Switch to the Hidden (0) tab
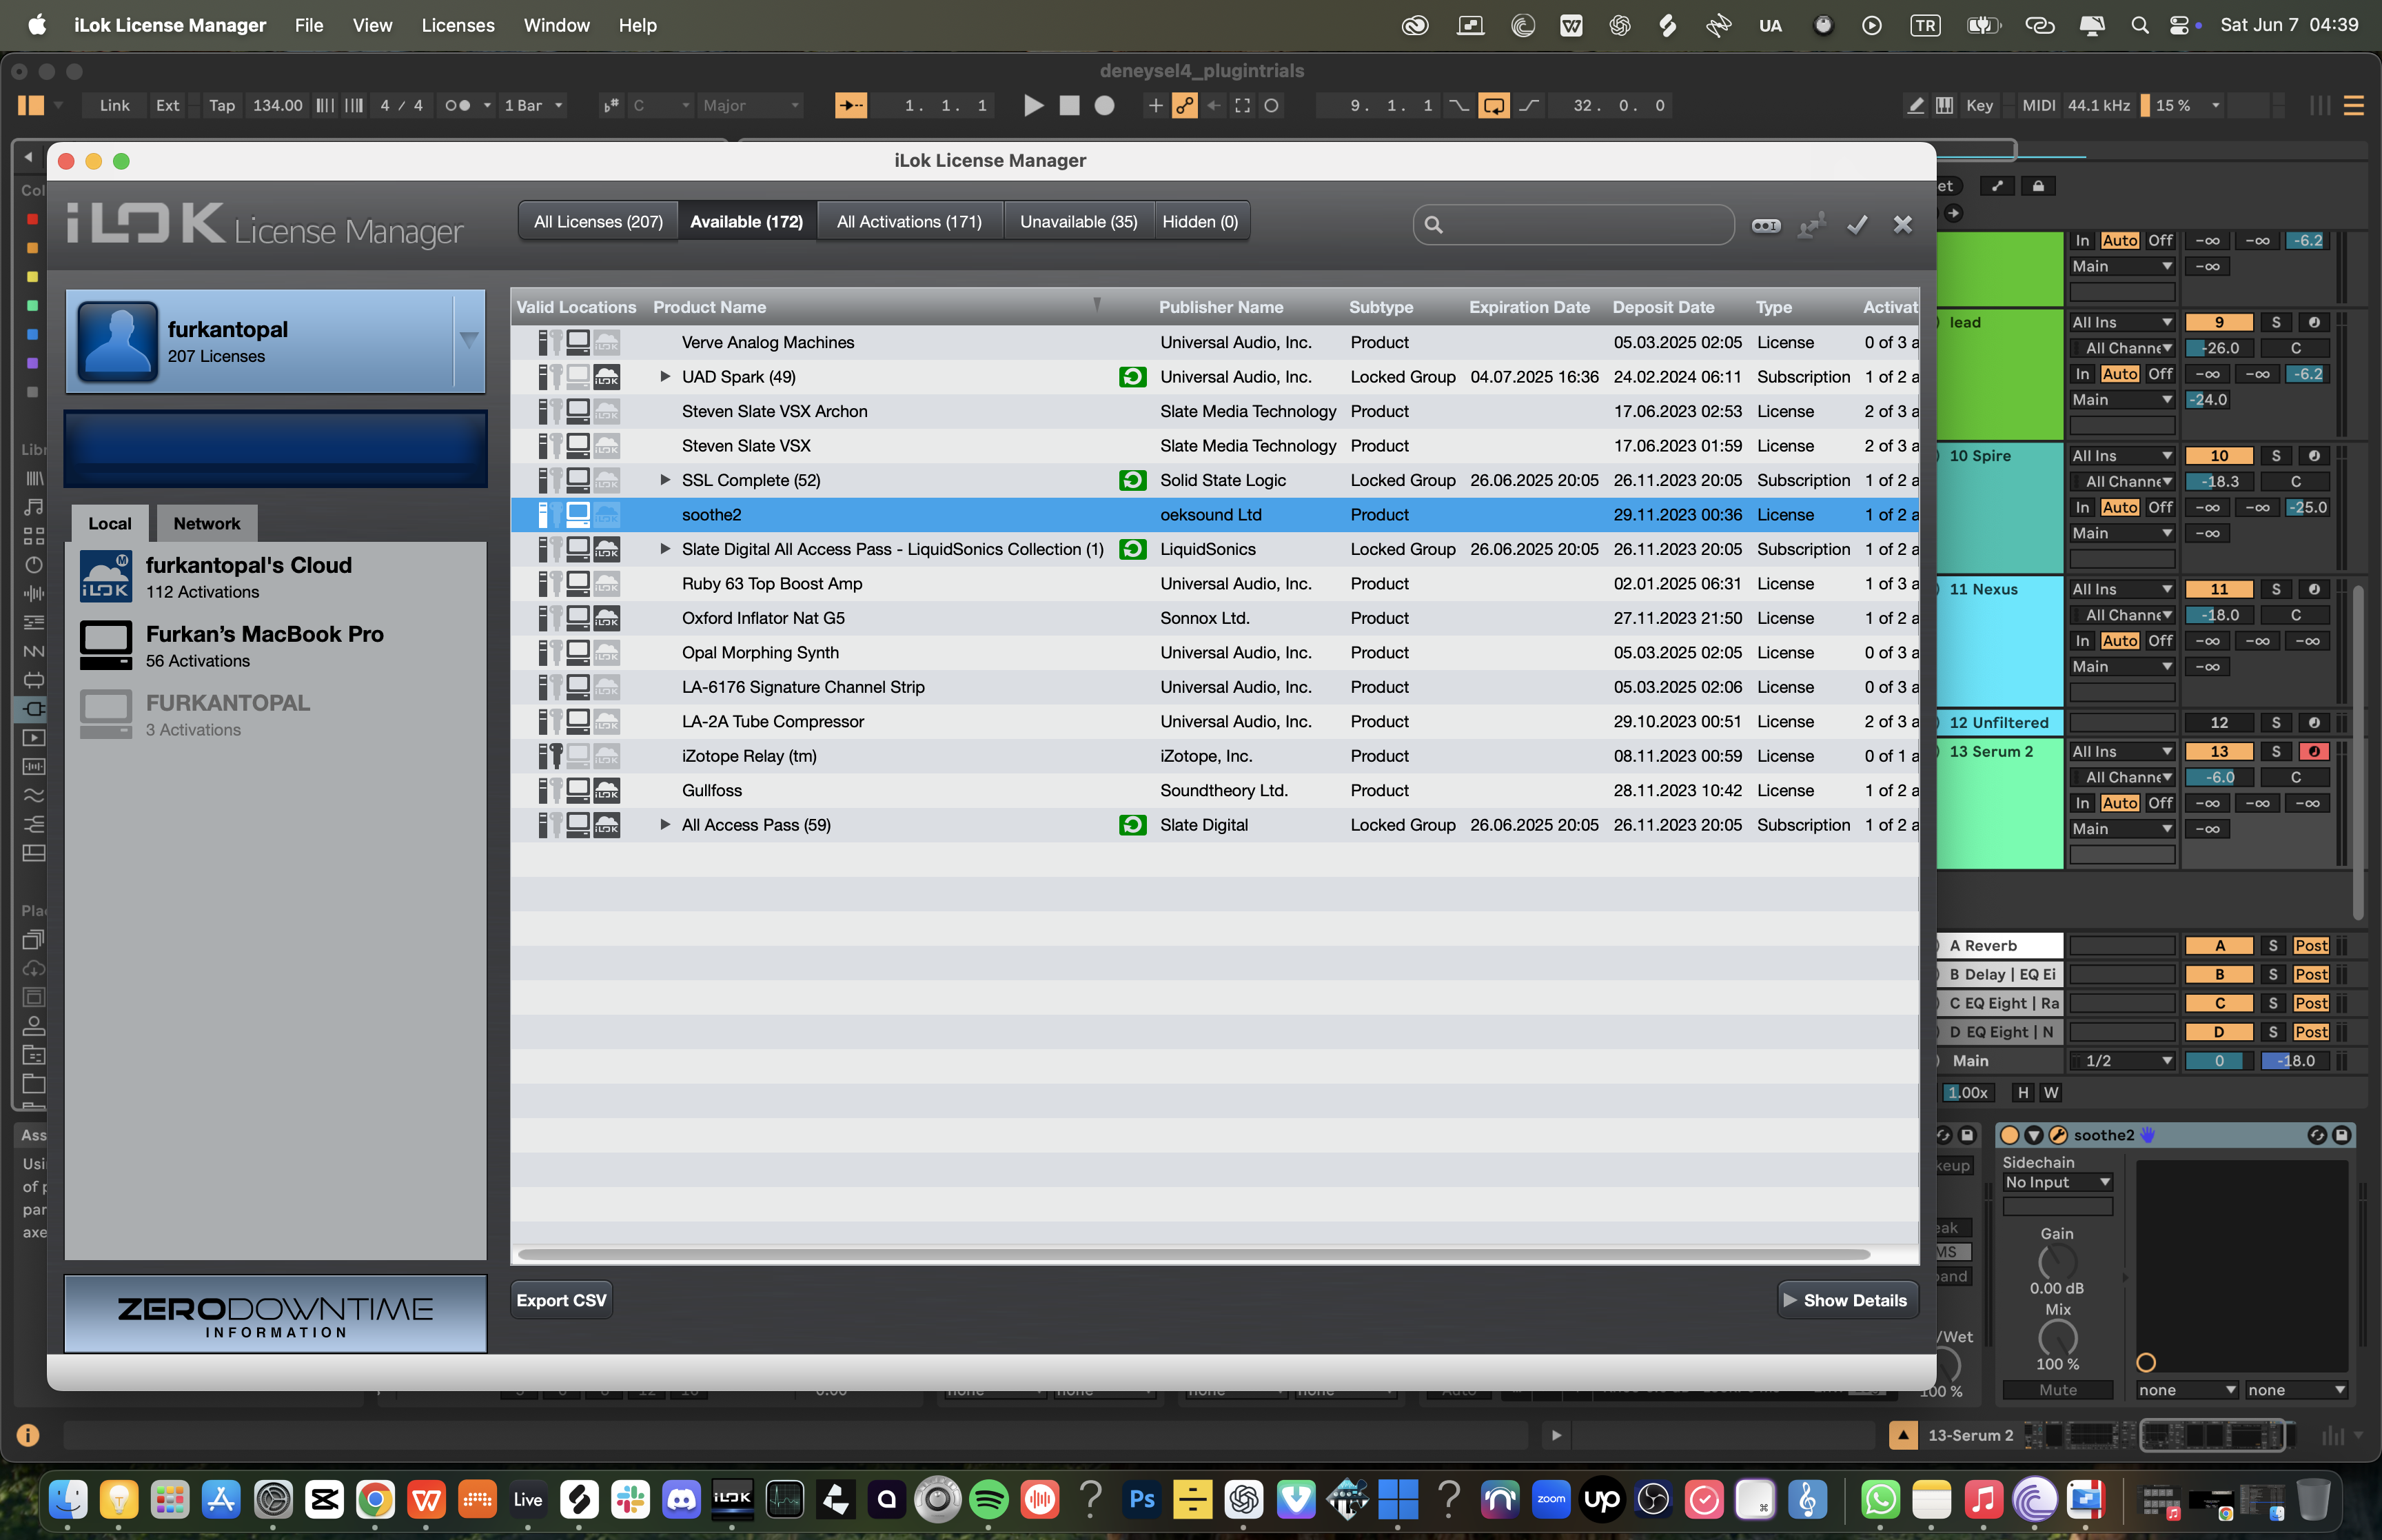This screenshot has width=2382, height=1540. coord(1199,222)
